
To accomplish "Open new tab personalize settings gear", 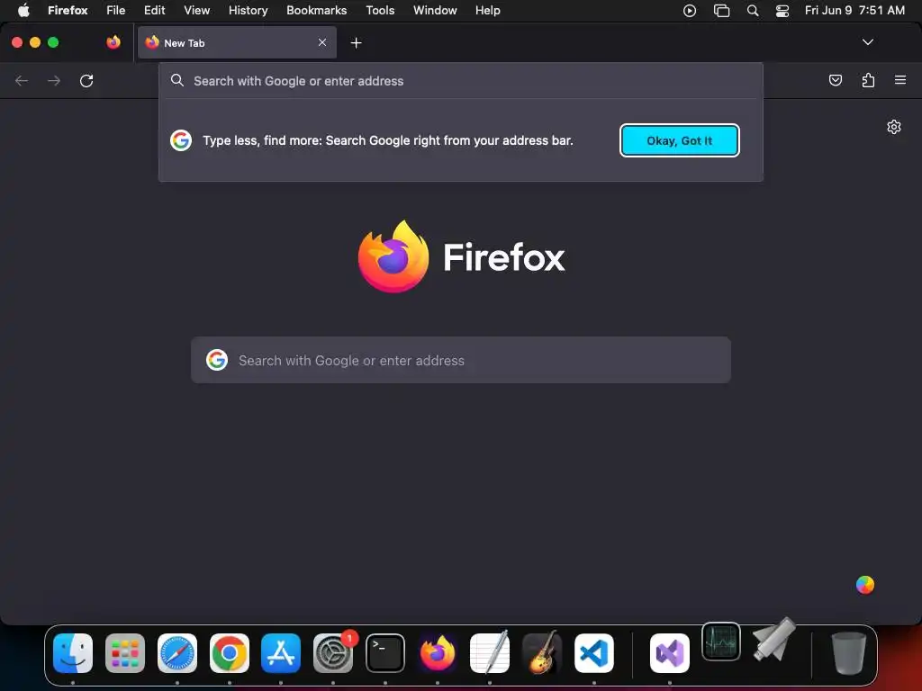I will 894,127.
